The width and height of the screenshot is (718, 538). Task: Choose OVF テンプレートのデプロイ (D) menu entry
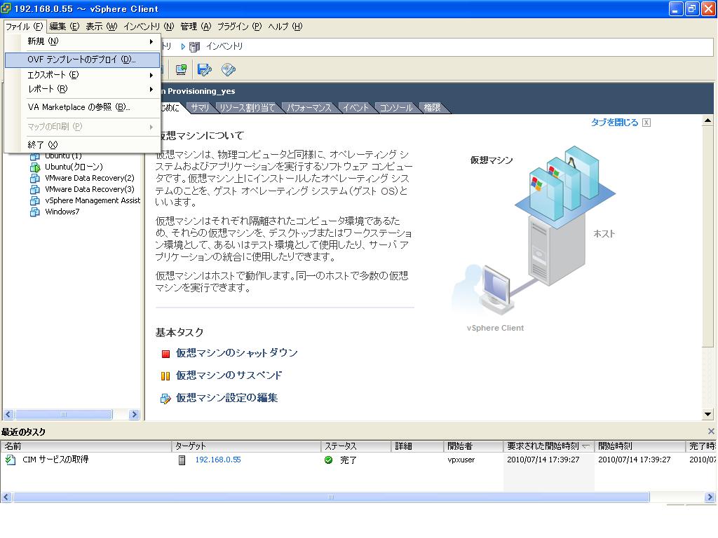click(83, 60)
